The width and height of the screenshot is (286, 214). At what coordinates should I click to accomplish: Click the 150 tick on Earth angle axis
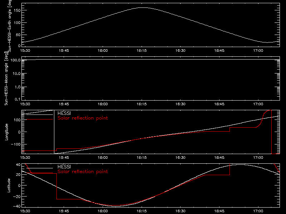tap(17, 10)
